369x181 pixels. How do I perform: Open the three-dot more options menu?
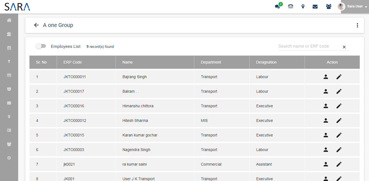pos(357,25)
